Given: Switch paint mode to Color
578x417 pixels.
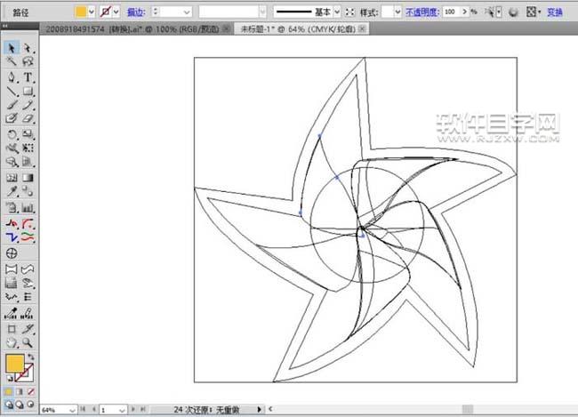Looking at the screenshot, I should [9, 391].
